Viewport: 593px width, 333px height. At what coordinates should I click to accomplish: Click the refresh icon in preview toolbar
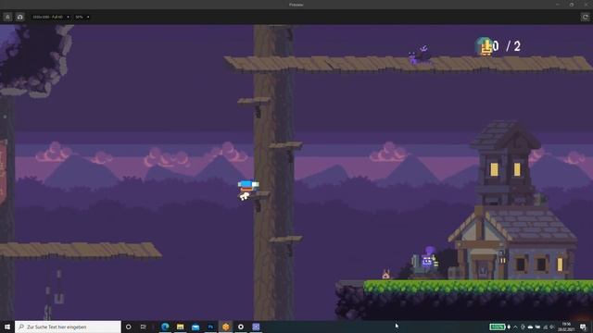point(585,17)
